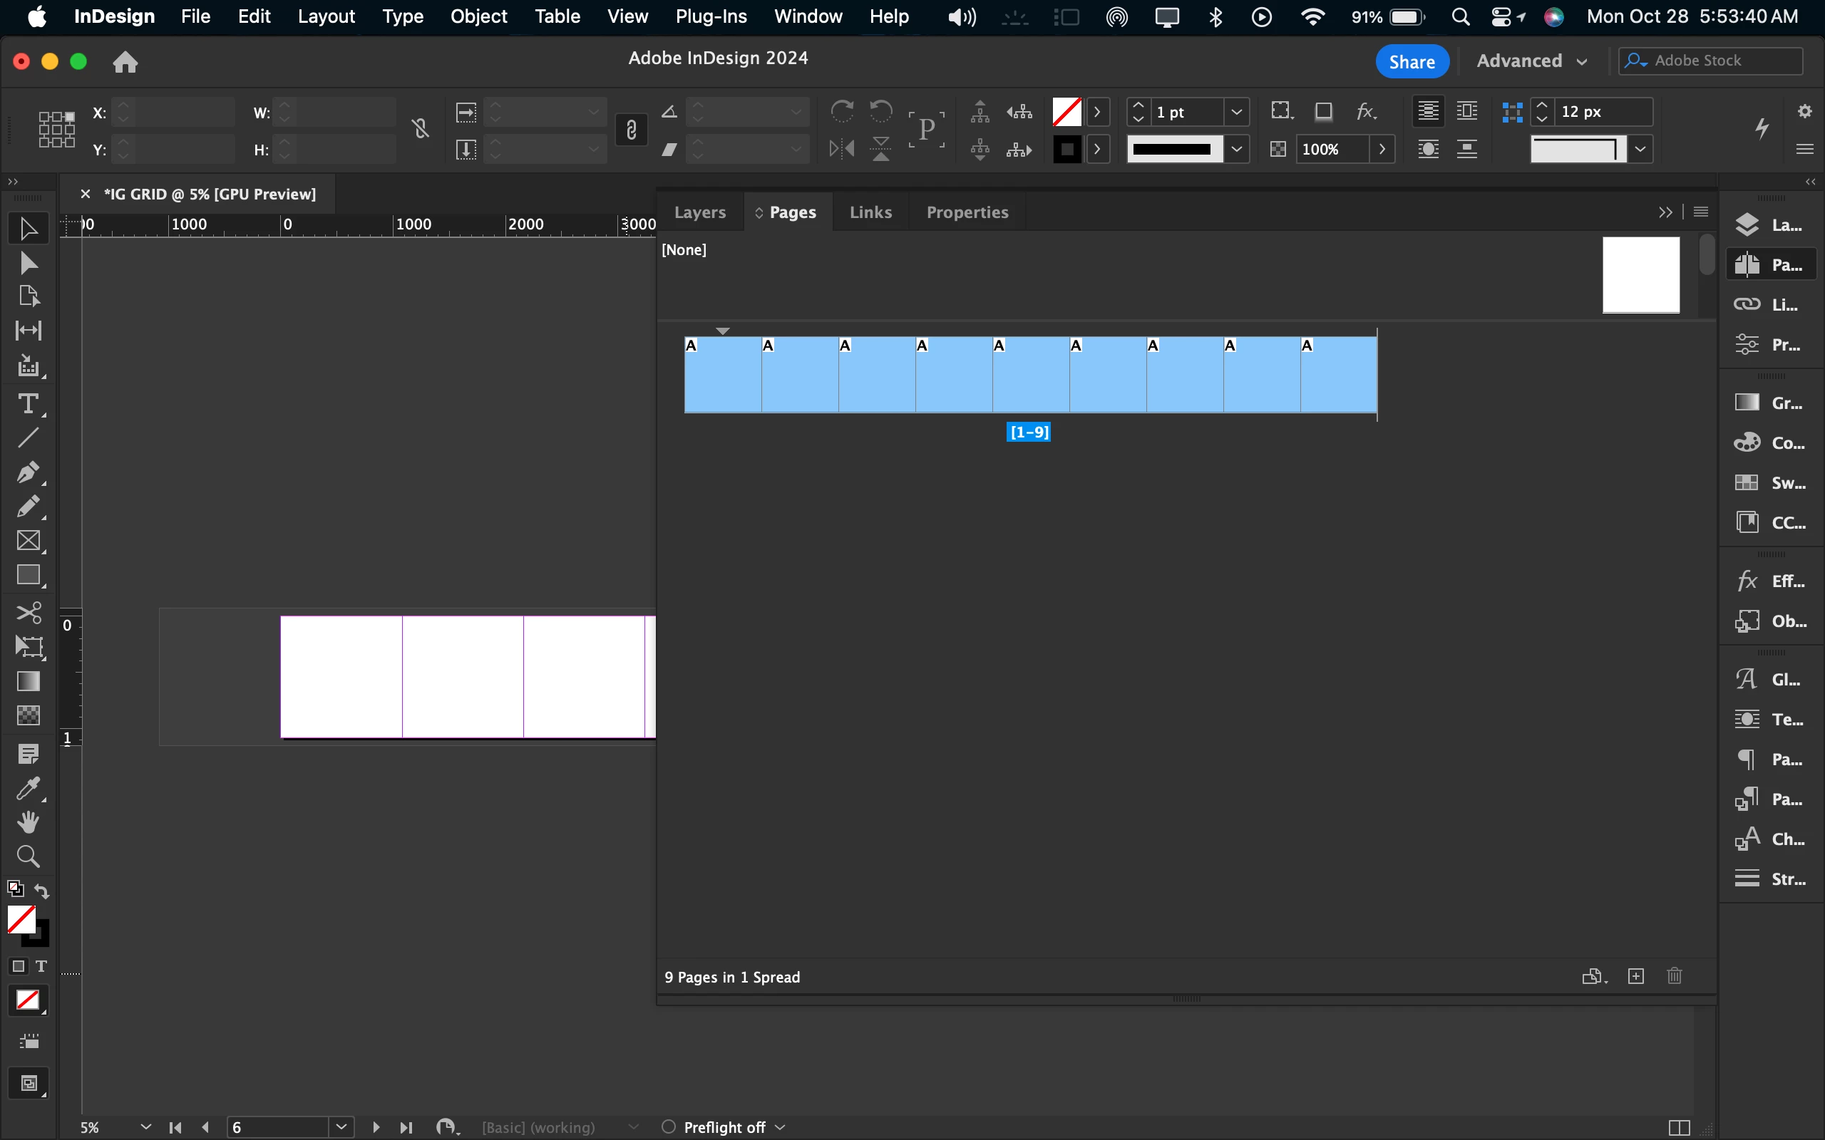Image resolution: width=1825 pixels, height=1140 pixels.
Task: Switch to the Layers tab
Action: [x=700, y=212]
